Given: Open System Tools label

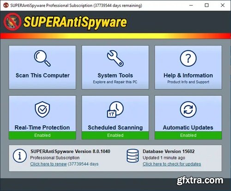Looking at the screenshot, I should tap(115, 75).
